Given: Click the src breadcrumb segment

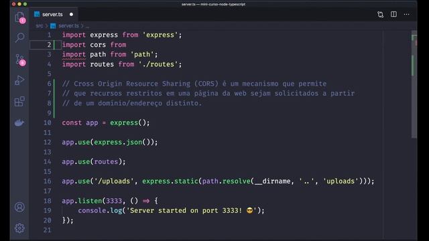Looking at the screenshot, I should click(x=39, y=25).
